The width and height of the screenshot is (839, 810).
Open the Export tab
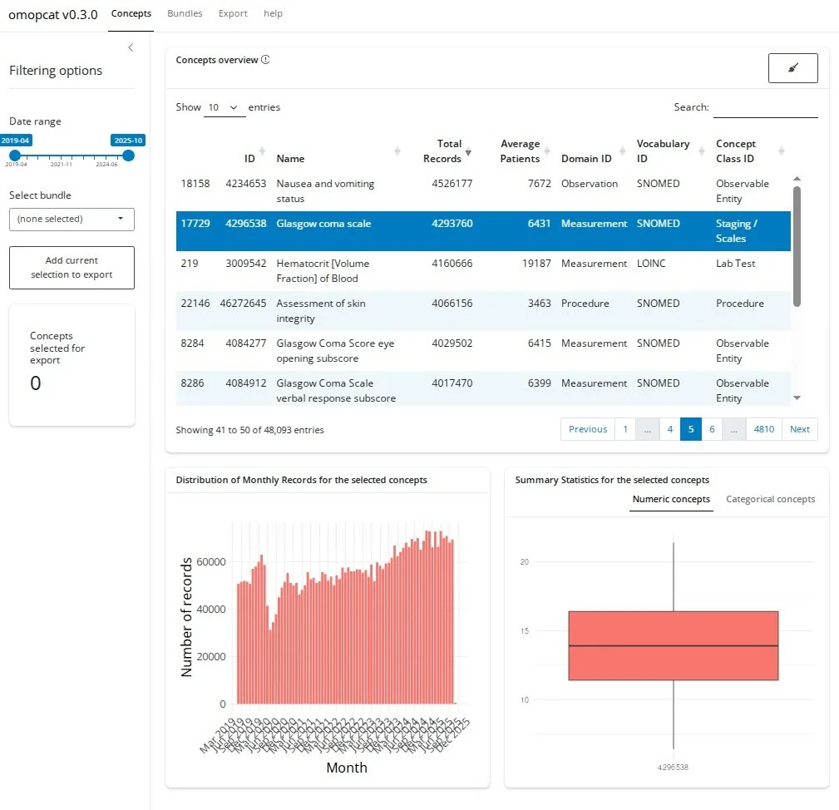(x=233, y=14)
